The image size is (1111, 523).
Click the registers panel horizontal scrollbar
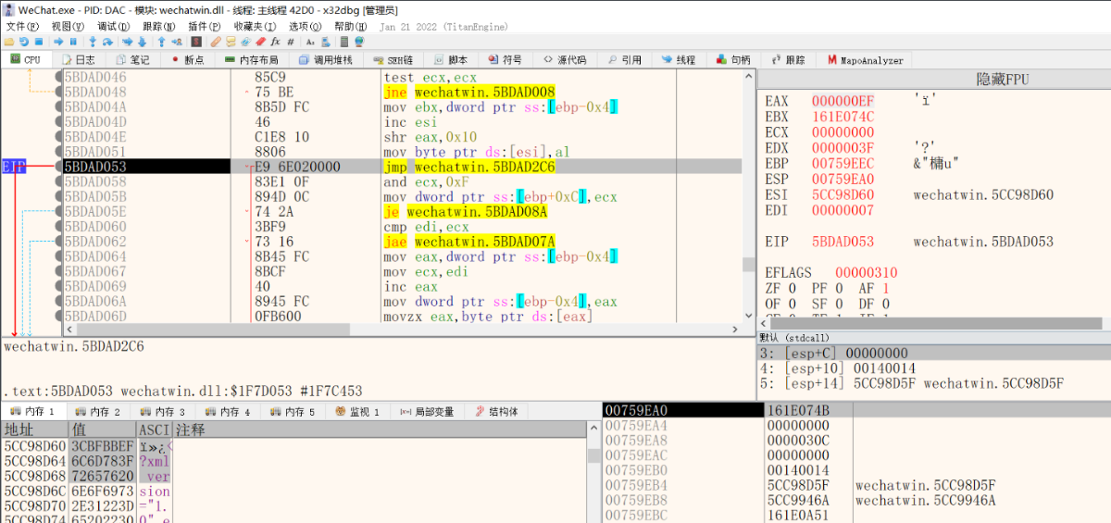coord(934,323)
